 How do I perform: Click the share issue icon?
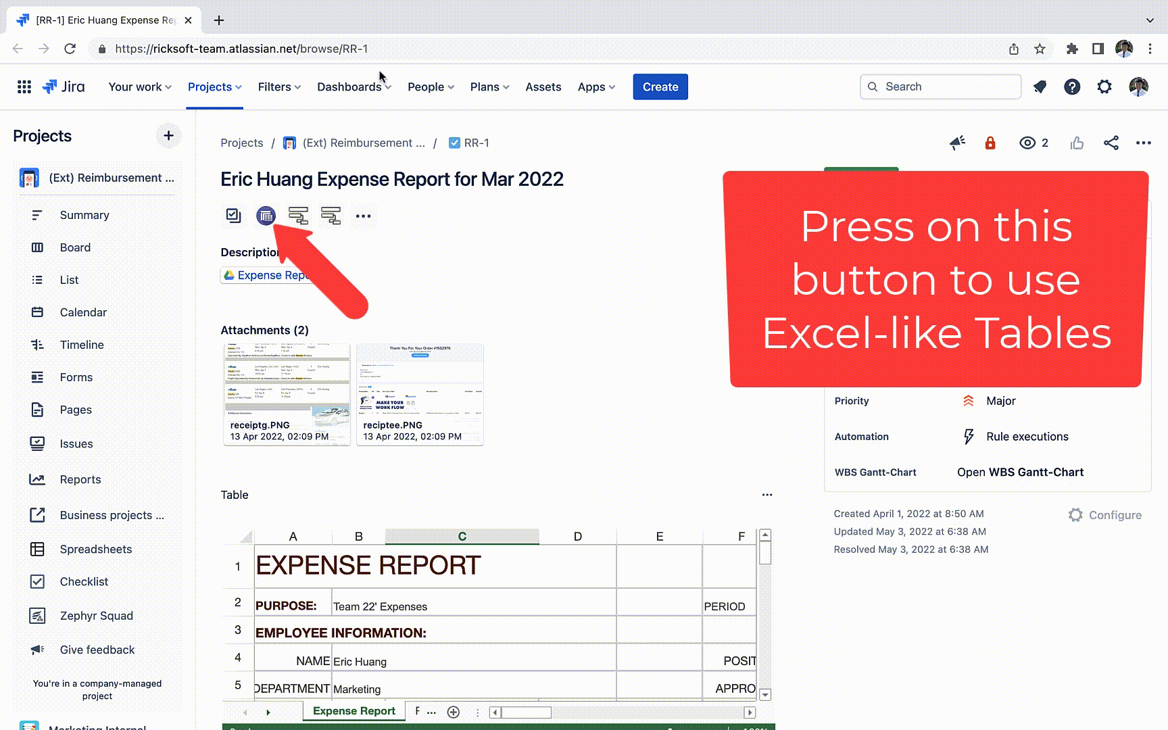tap(1111, 143)
